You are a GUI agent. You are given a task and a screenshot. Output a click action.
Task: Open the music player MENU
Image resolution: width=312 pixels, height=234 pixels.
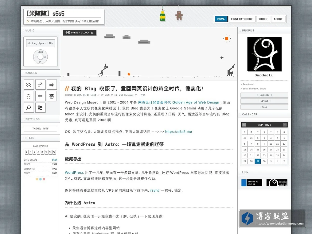tap(40, 52)
